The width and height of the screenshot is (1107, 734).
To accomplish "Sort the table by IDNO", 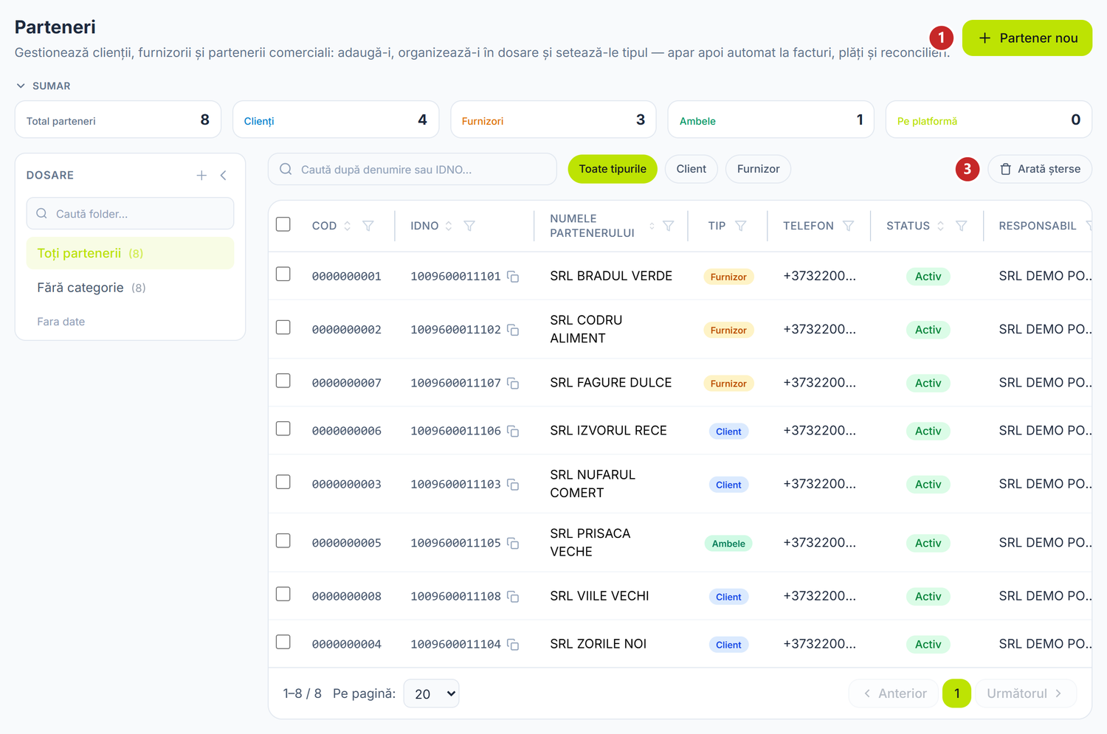I will coord(449,226).
